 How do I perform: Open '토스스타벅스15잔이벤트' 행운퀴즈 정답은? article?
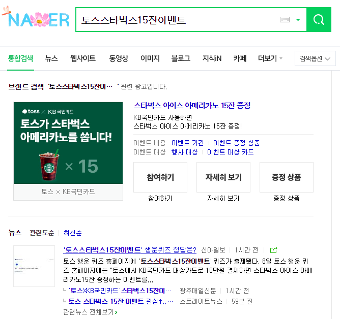click(x=130, y=250)
